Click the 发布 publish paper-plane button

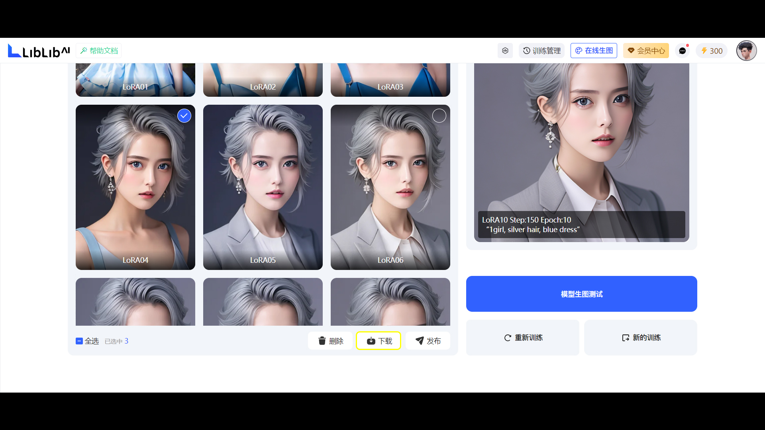coord(428,341)
